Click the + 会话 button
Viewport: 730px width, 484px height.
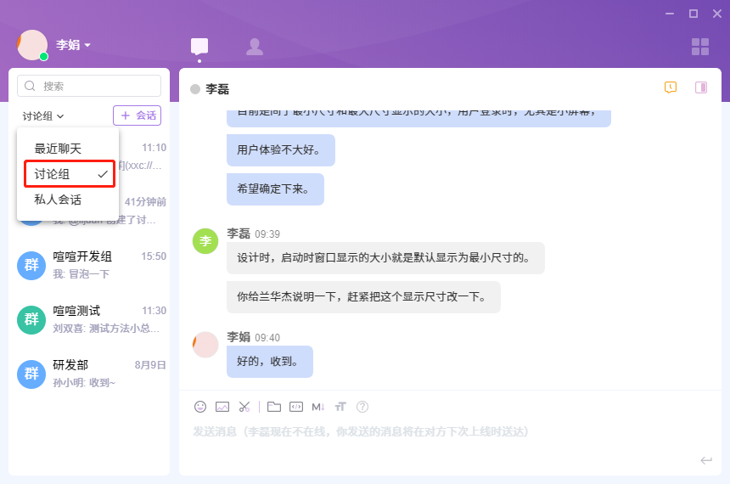137,115
